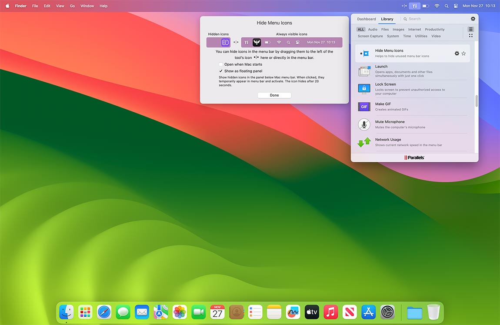
Task: Switch Library to grid view
Action: click(470, 35)
